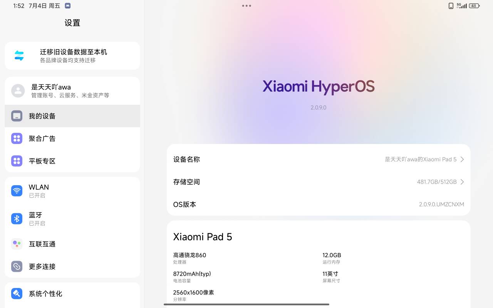The height and width of the screenshot is (308, 493).
Task: Tap the 更多连接 link icon
Action: coord(17,266)
